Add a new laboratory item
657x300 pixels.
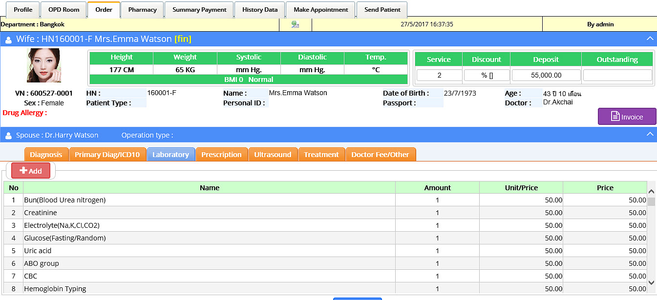coord(31,171)
